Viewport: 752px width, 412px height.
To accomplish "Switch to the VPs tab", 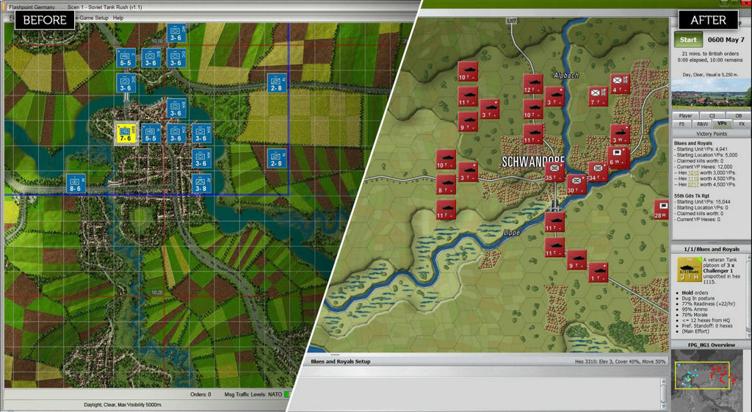I will tap(723, 123).
